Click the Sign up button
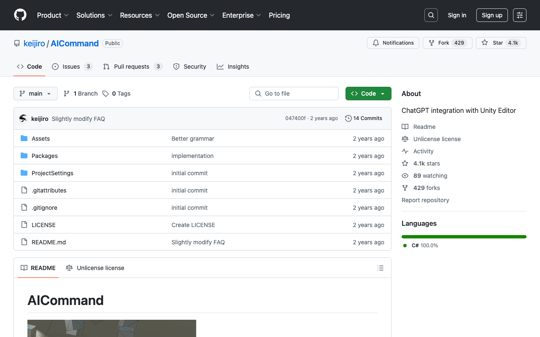The image size is (540, 337). point(492,15)
